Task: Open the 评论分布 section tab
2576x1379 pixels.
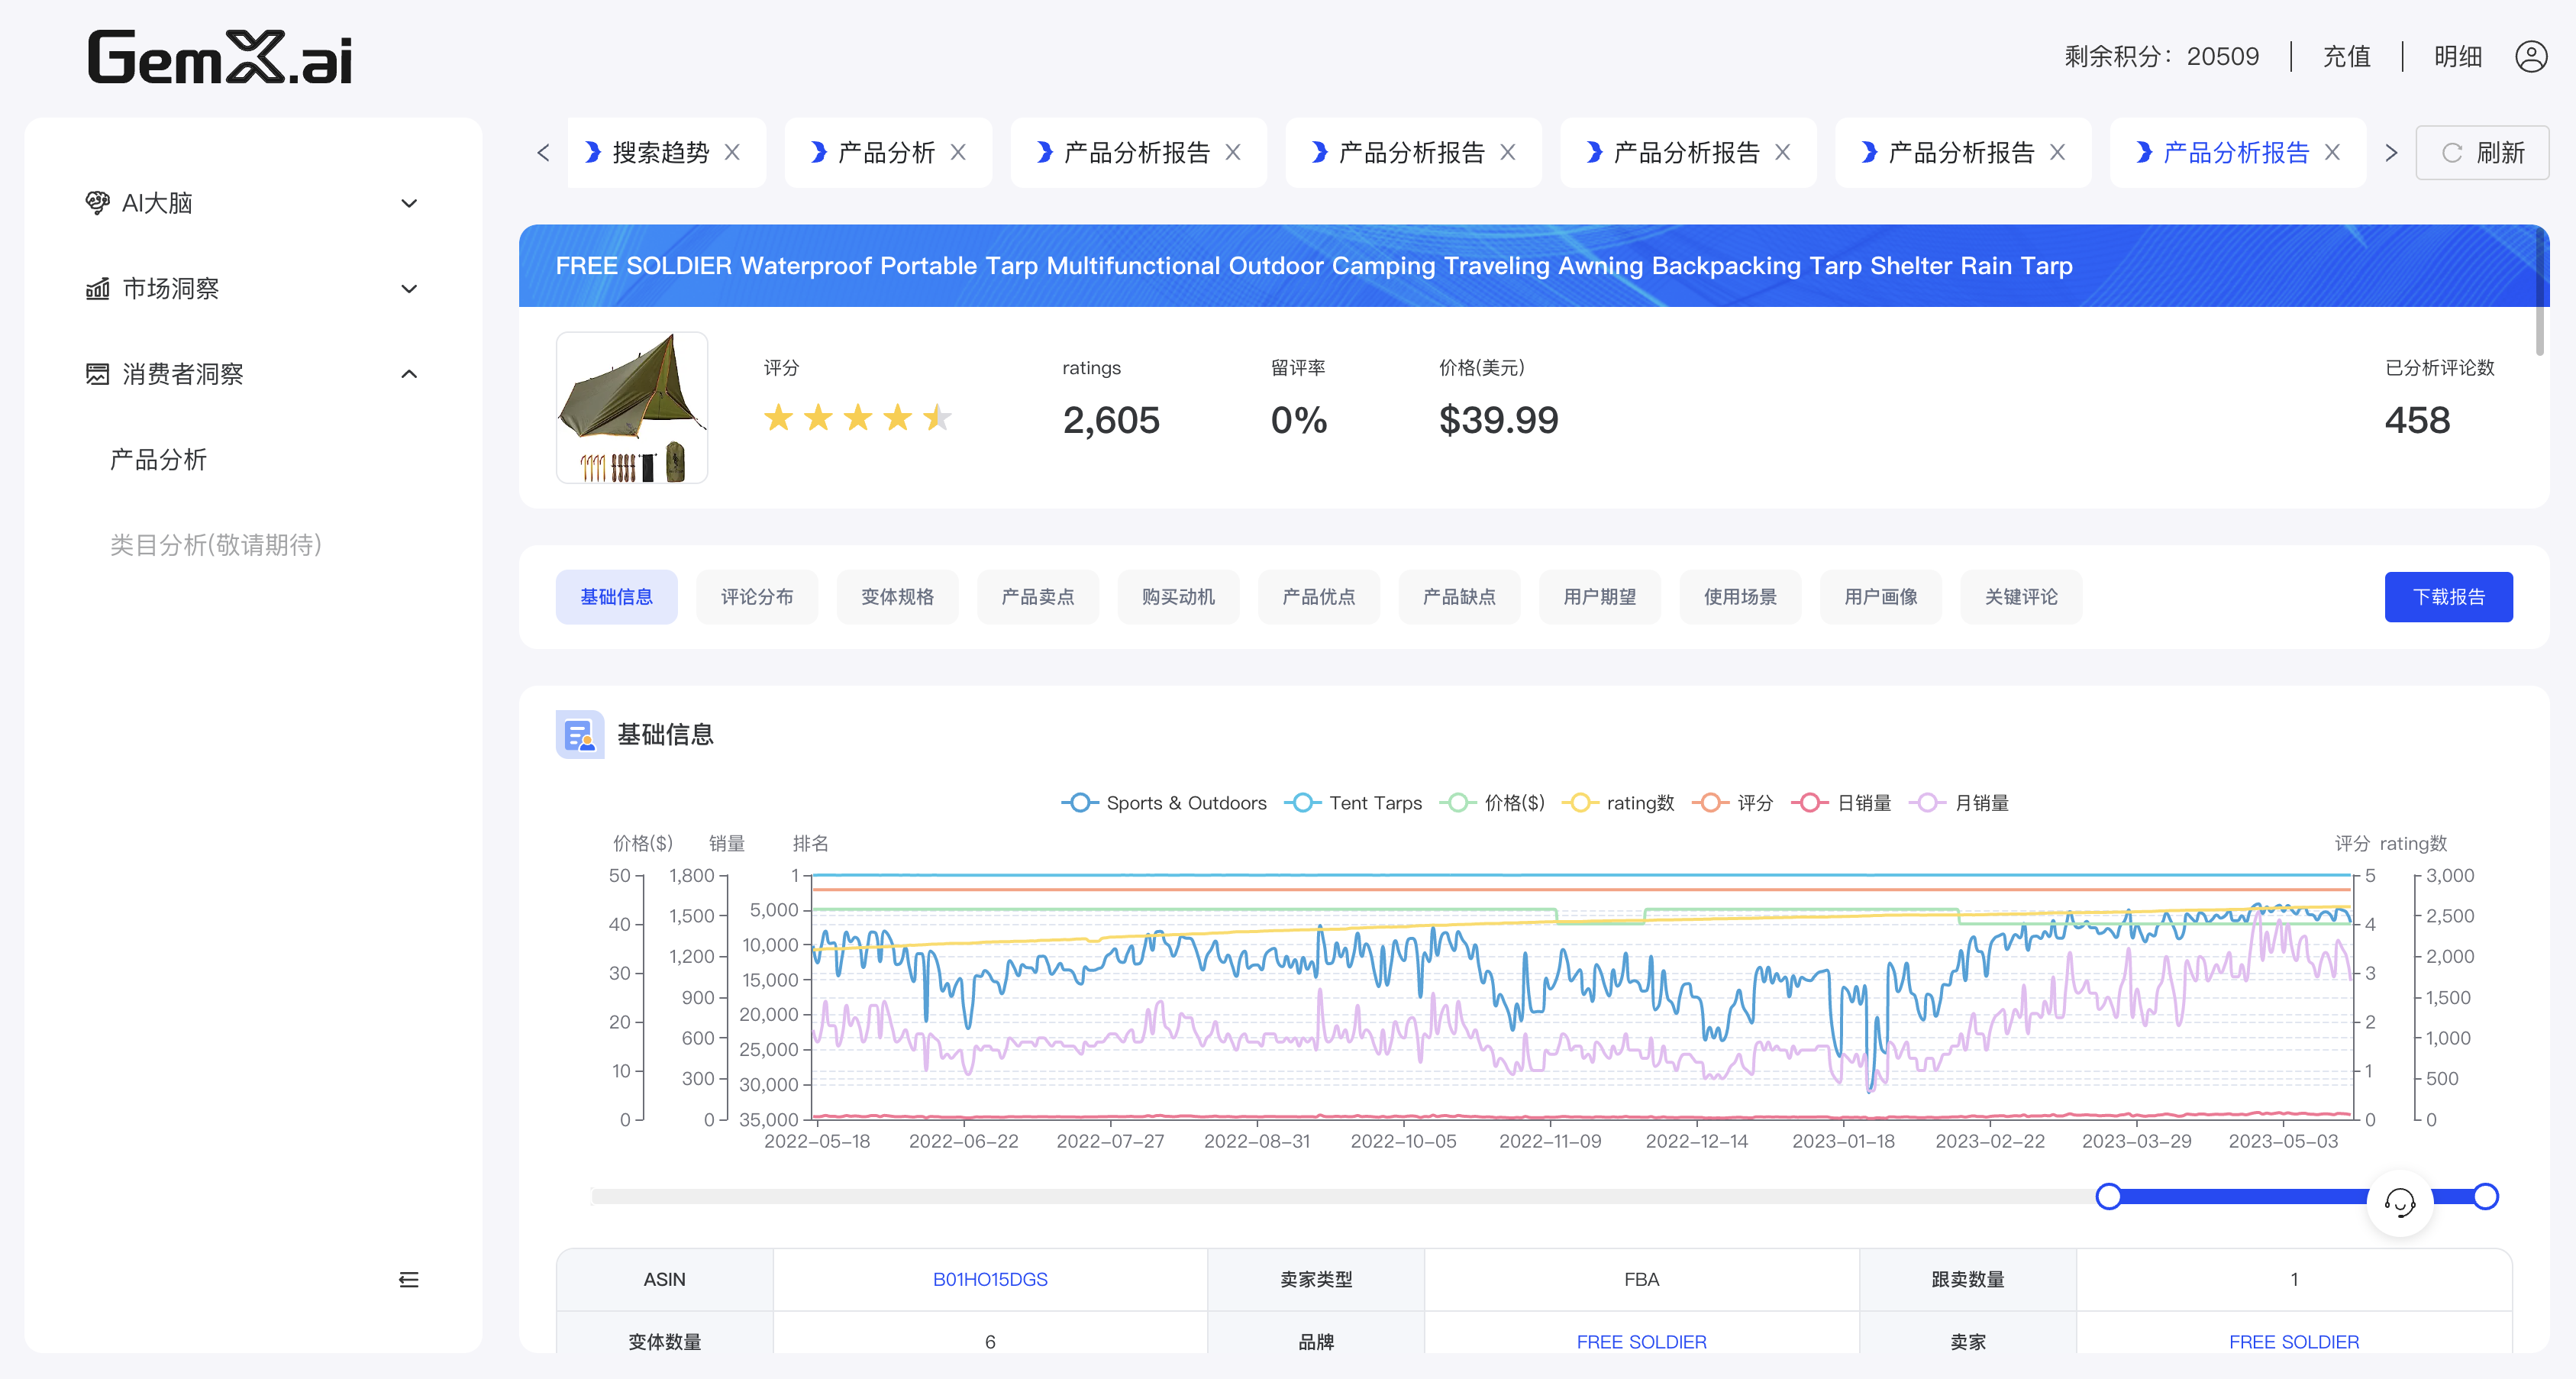Action: pos(757,597)
